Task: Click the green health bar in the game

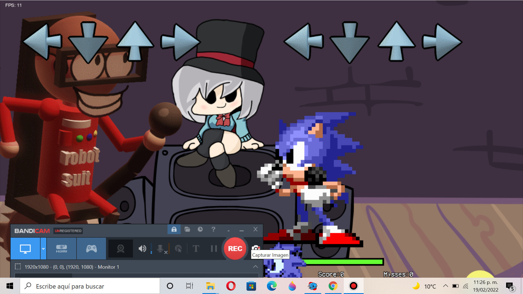Action: click(343, 262)
